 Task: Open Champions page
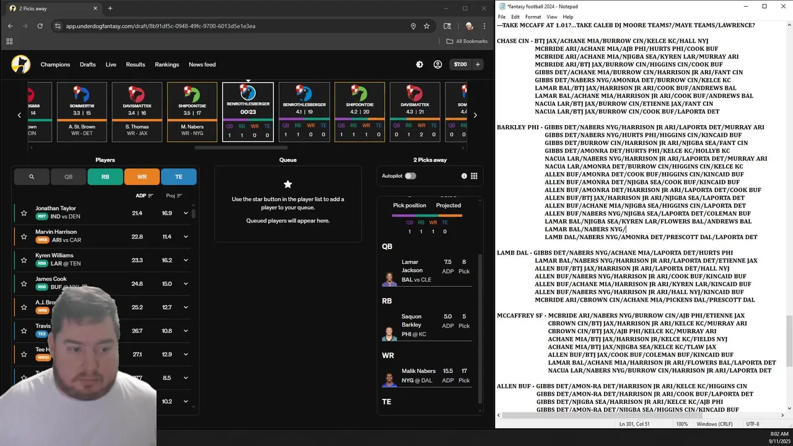click(x=55, y=64)
